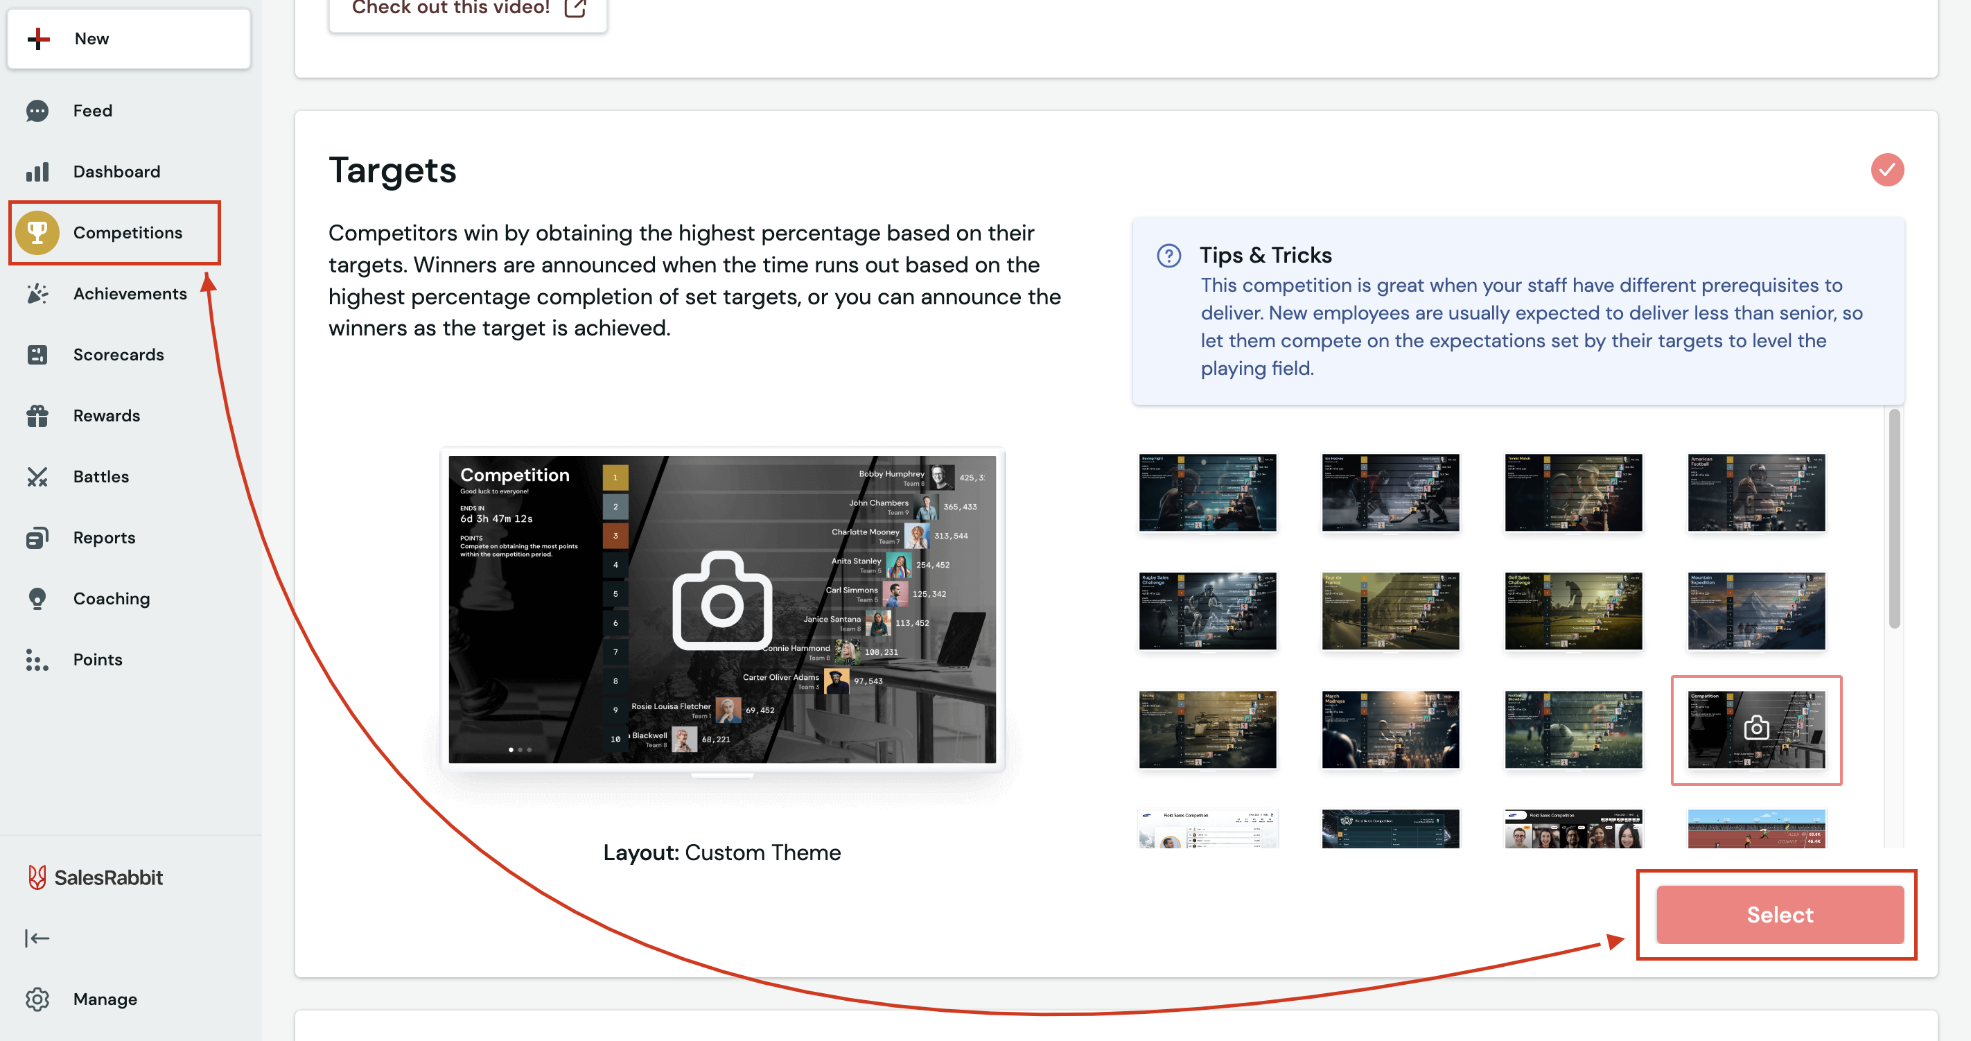This screenshot has width=1971, height=1041.
Task: Choose the Tennis Match theme thumbnail
Action: point(1573,492)
